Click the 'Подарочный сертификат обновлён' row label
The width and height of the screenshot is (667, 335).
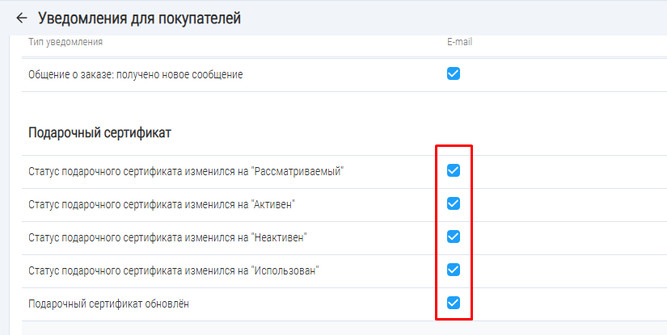[x=109, y=304]
